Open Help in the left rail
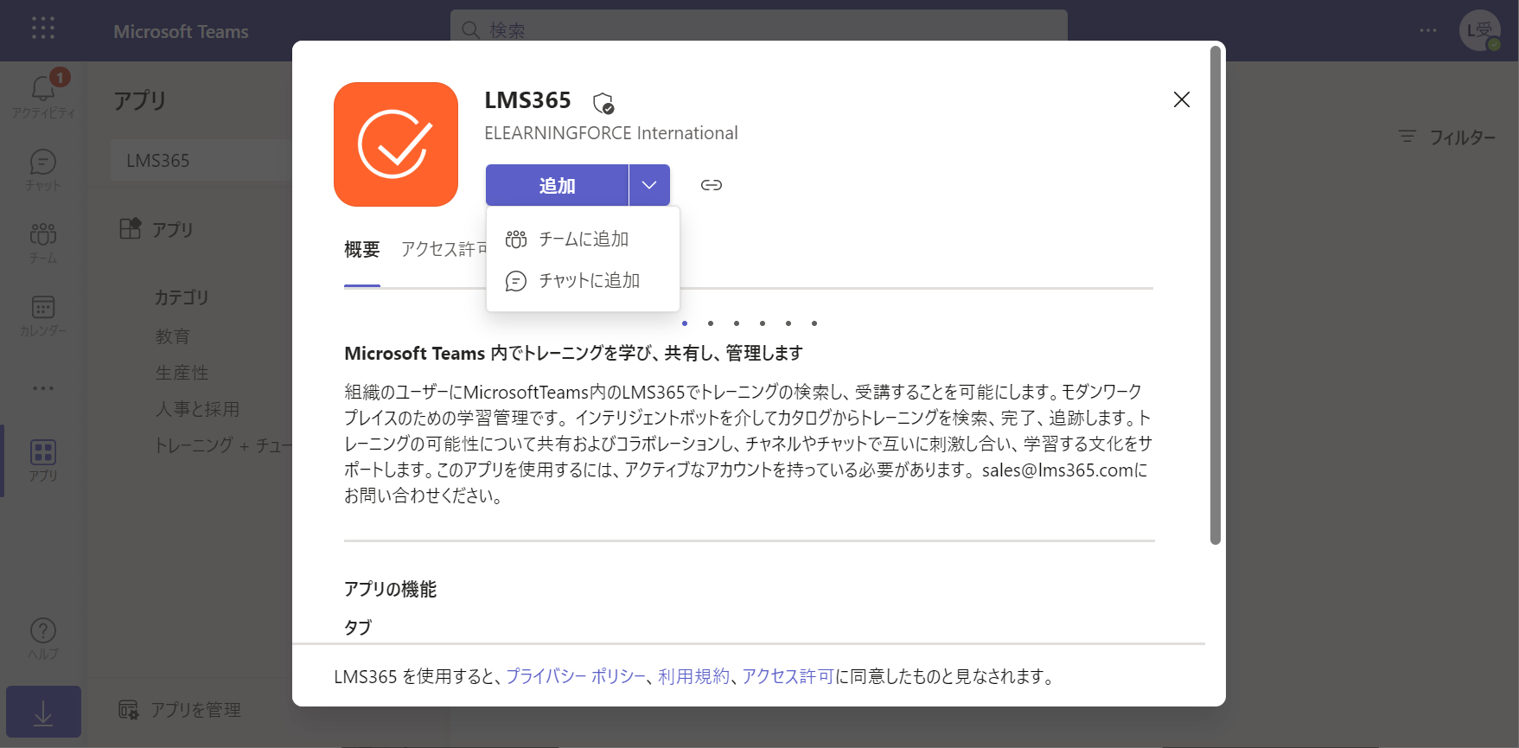 point(42,638)
